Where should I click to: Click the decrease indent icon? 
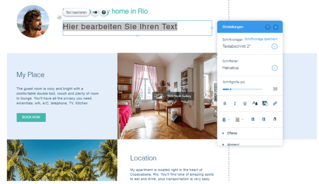pos(253,119)
